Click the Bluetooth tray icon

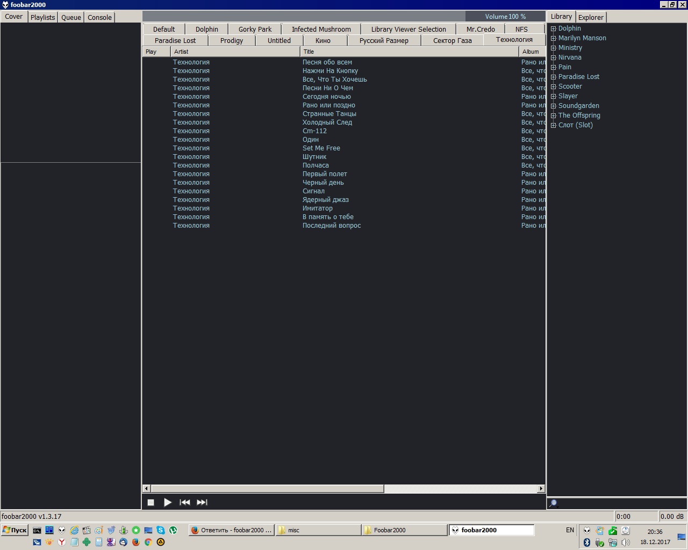(587, 542)
